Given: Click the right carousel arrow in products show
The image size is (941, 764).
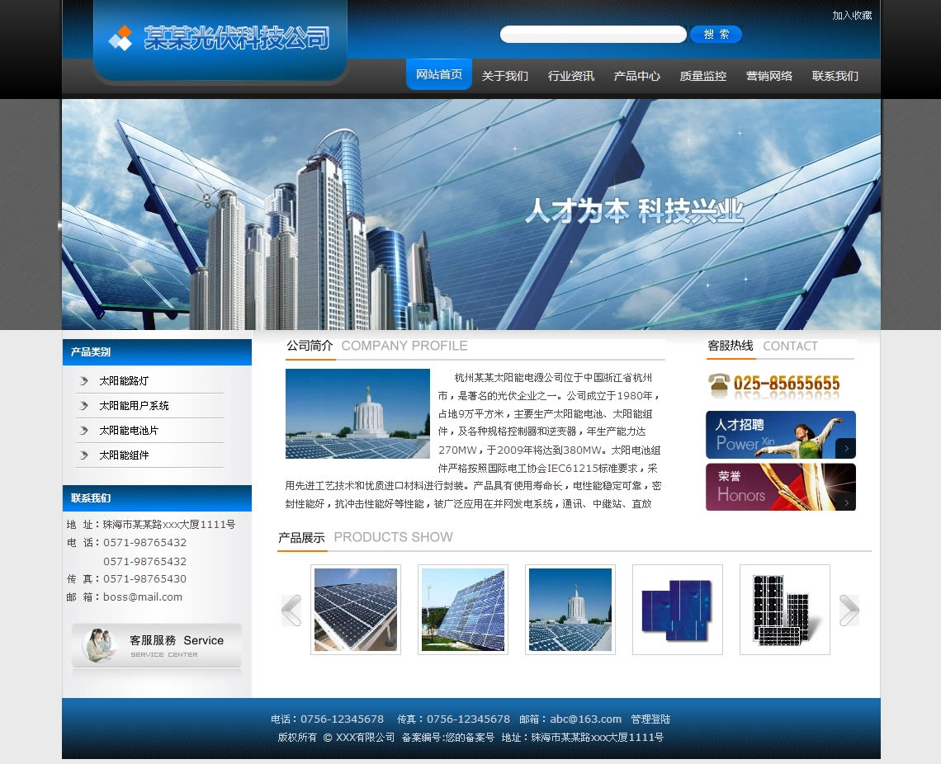Looking at the screenshot, I should tap(849, 611).
